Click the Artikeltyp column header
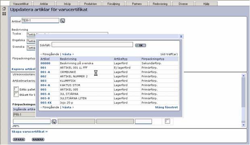Viewport: 250px width, 145px height. (121, 59)
